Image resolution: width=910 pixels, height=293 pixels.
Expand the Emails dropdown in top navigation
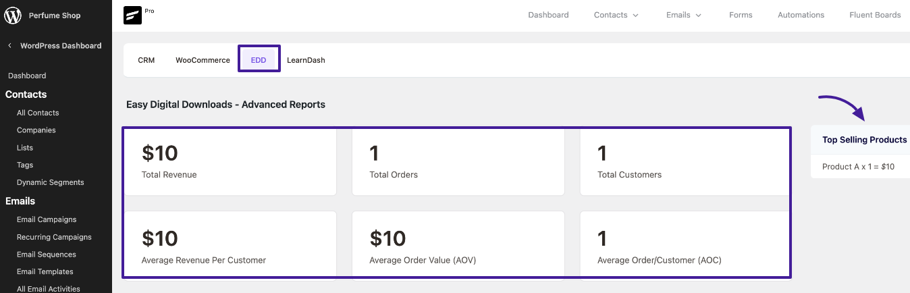click(x=684, y=15)
